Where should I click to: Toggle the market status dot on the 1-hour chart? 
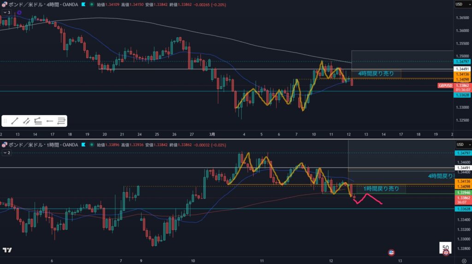pyautogui.click(x=92, y=144)
